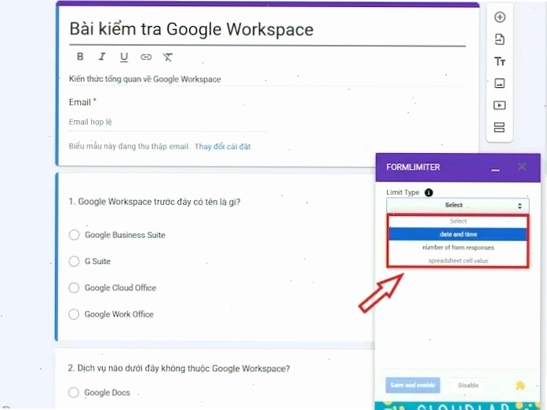Add a title and description section
547x410 pixels.
[500, 61]
